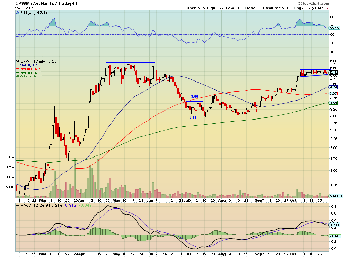
Task: Click the MA(100) 3.97 legend entry
Action: coord(28,69)
